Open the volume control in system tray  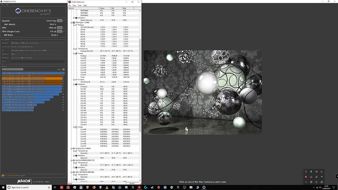(320, 187)
